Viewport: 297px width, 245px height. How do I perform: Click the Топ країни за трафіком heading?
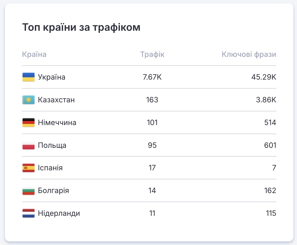pyautogui.click(x=81, y=27)
